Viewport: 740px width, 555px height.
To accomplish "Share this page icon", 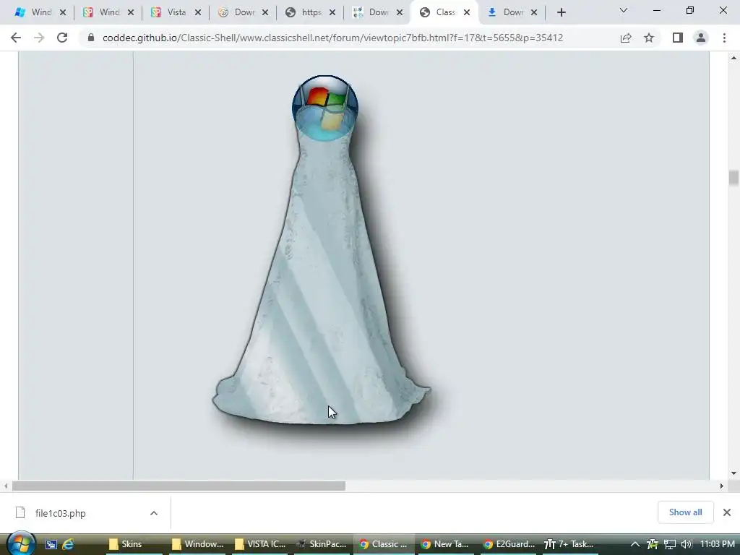I will point(626,38).
